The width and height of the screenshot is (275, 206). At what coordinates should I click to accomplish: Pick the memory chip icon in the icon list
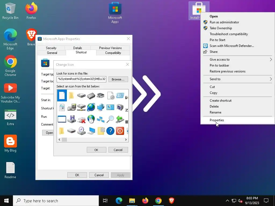tap(91, 96)
